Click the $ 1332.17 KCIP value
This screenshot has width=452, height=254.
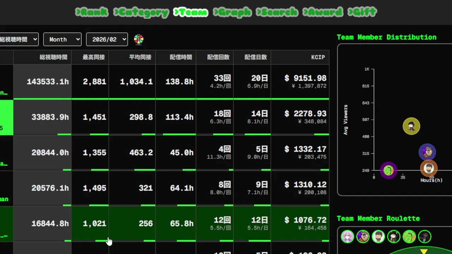coord(305,149)
